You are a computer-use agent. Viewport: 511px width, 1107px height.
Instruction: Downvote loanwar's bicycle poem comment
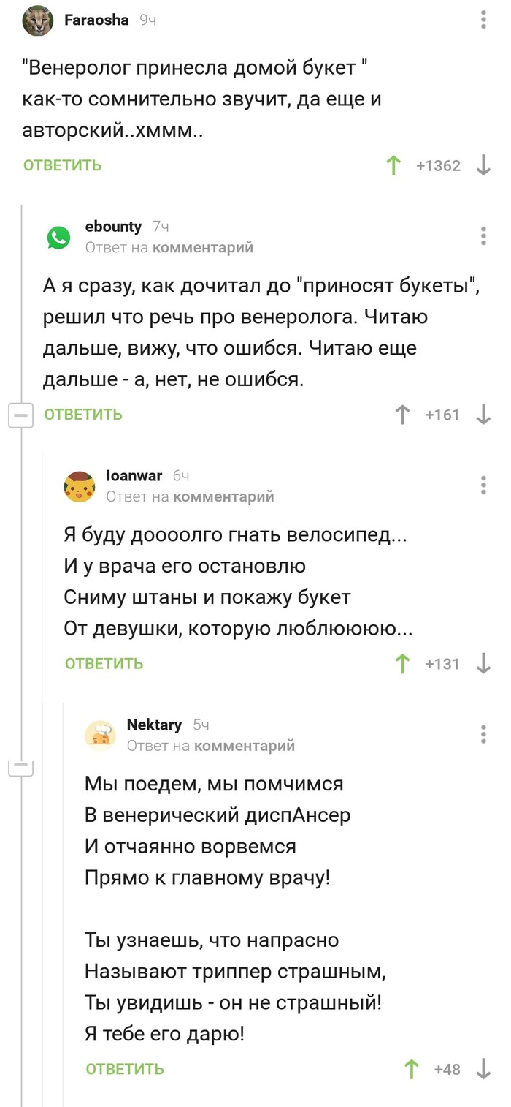coord(483,664)
